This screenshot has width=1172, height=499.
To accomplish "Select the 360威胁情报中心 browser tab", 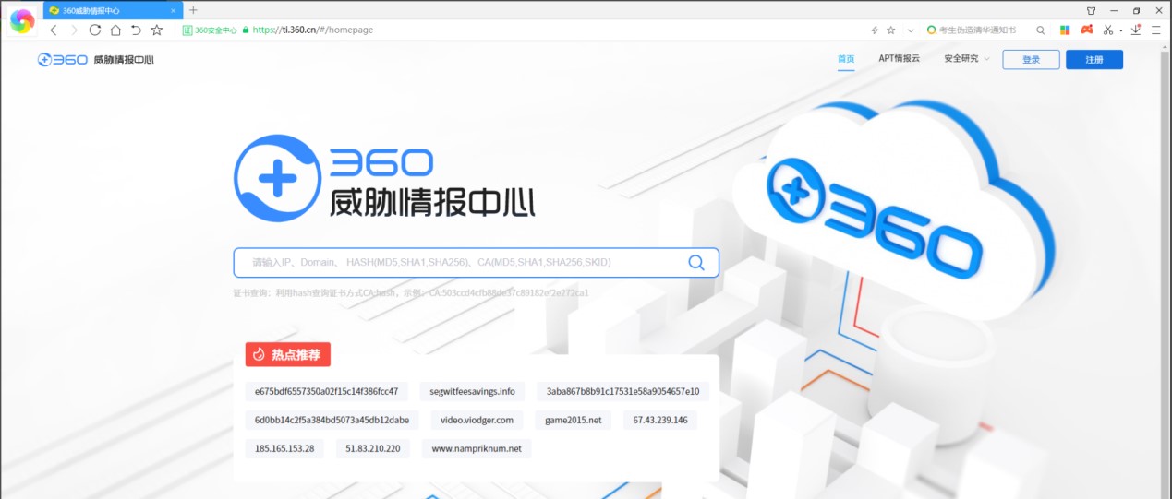I will (112, 10).
